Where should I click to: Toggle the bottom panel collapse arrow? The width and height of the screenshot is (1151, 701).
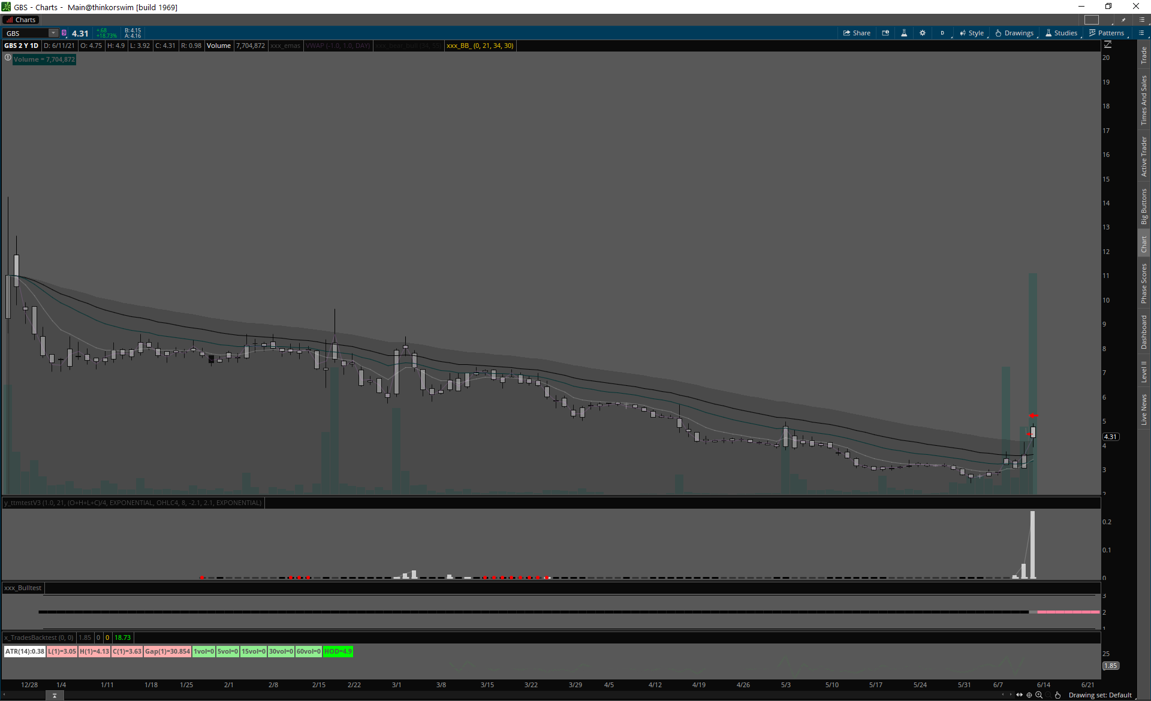tap(55, 696)
